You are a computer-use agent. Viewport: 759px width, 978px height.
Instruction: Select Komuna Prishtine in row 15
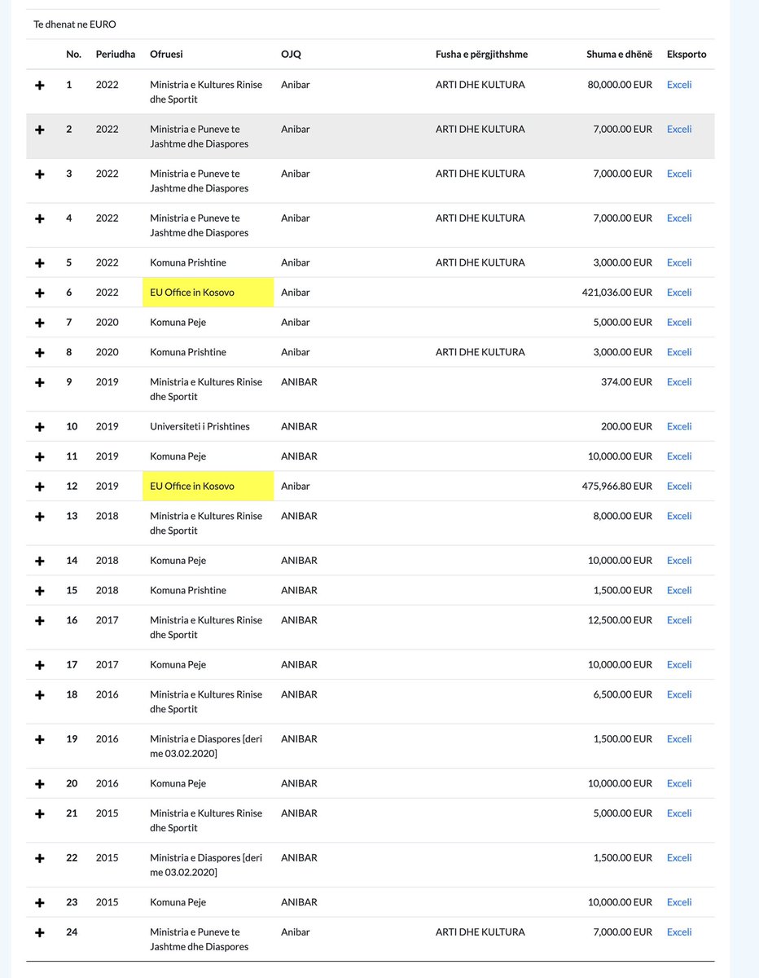(x=188, y=590)
